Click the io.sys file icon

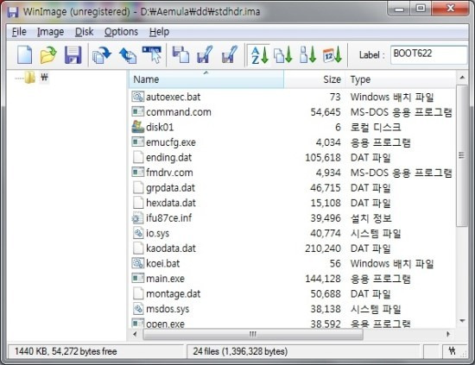point(138,233)
